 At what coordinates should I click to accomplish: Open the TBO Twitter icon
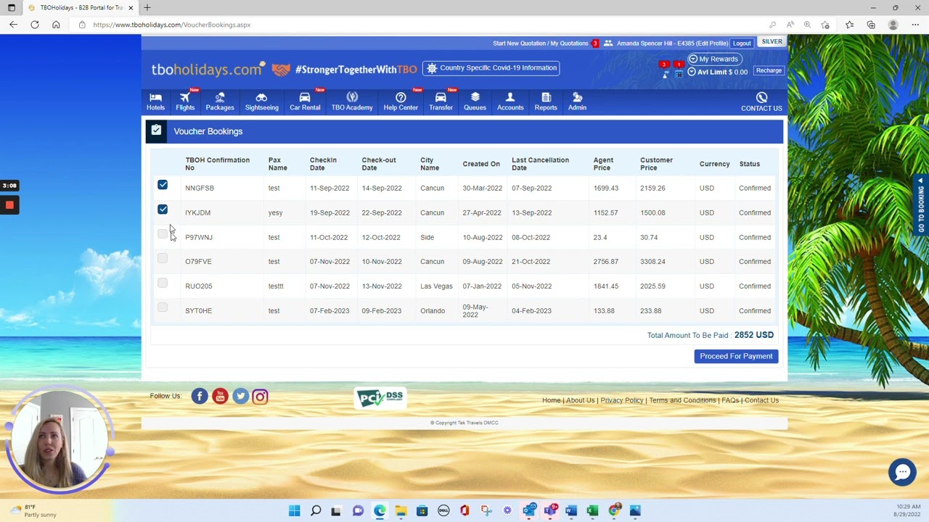[240, 396]
